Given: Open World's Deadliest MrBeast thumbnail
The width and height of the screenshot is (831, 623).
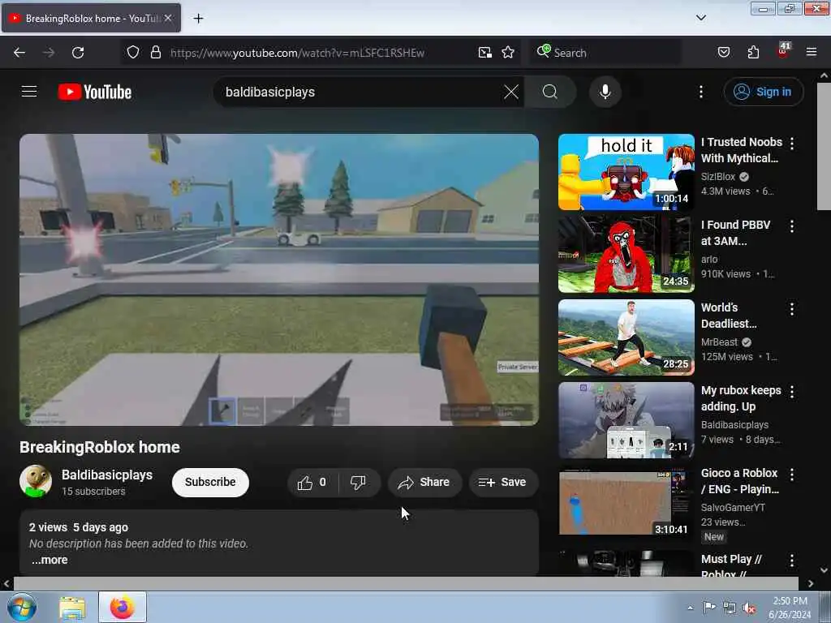Looking at the screenshot, I should (x=626, y=337).
